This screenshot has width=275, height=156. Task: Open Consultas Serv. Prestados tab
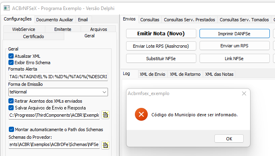pyautogui.click(x=189, y=20)
